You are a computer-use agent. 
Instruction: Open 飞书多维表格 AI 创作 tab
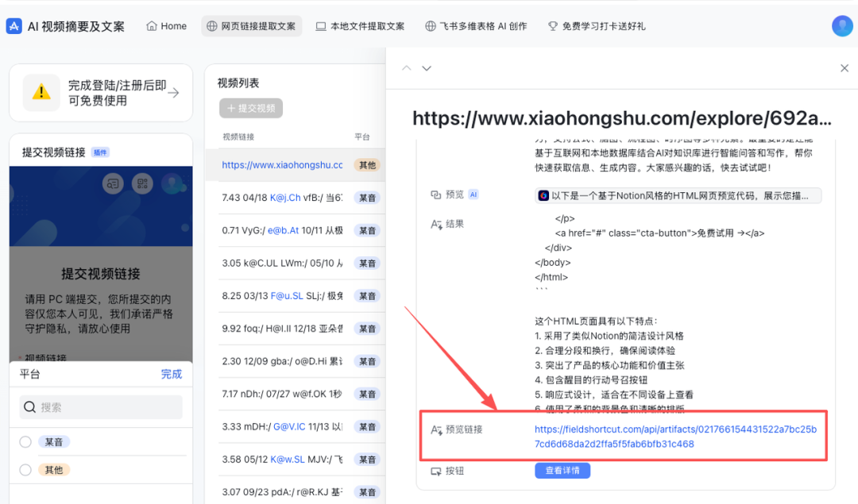(476, 26)
